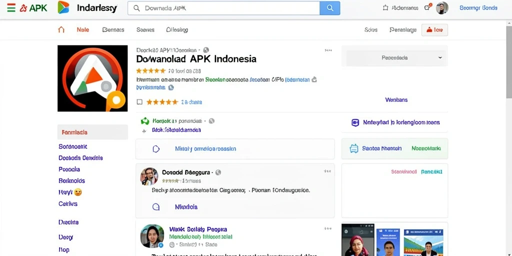Open the hamburger menu in the top bar
Image resolution: width=512 pixels, height=256 pixels.
11,8
